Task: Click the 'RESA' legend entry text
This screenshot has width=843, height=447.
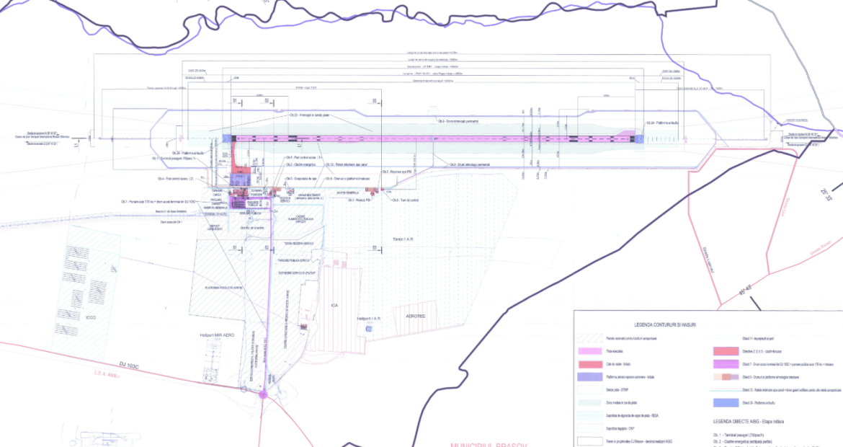Action: [633, 416]
